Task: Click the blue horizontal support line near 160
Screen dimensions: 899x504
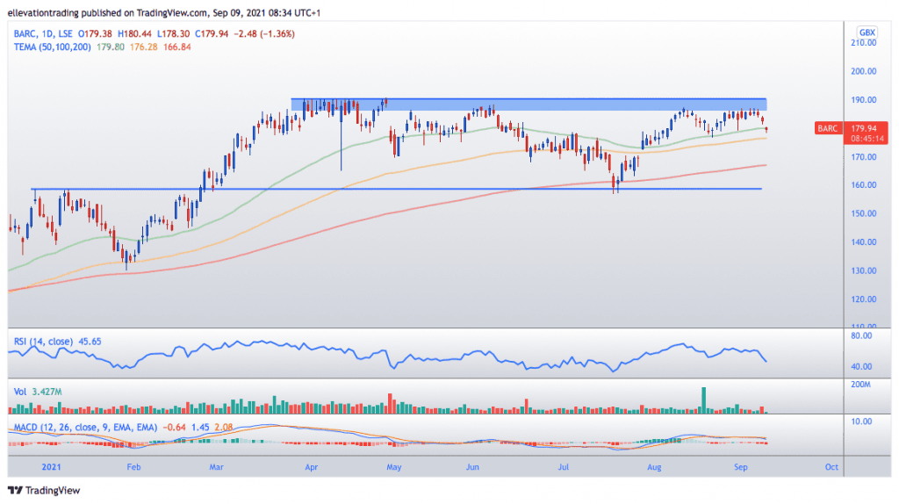Action: [x=398, y=189]
